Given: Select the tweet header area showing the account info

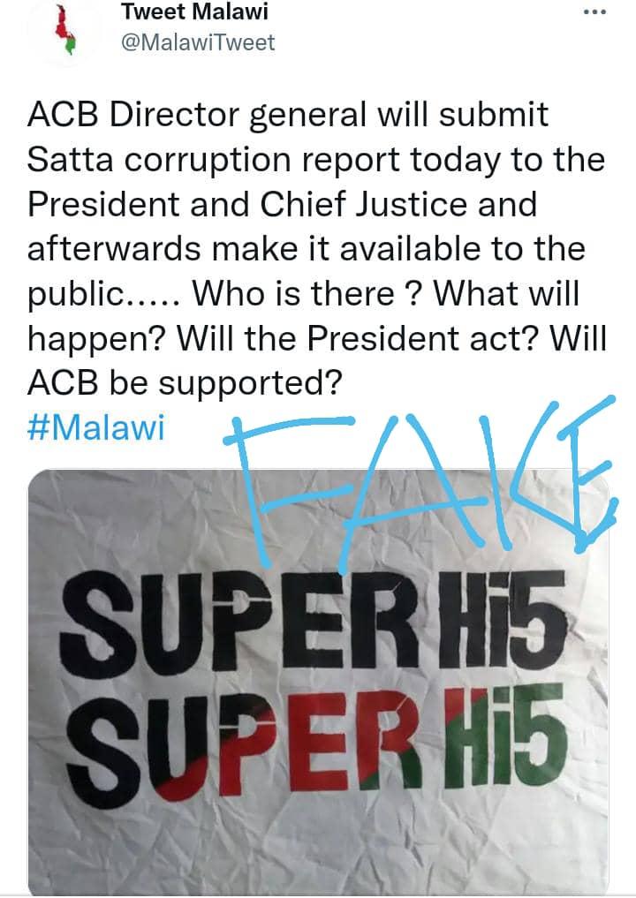Looking at the screenshot, I should pos(194,26).
